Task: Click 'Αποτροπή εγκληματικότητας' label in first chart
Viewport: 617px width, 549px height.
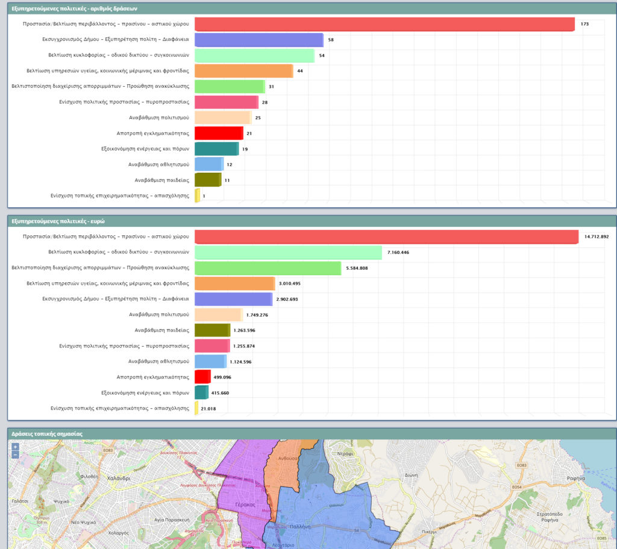Action: pyautogui.click(x=153, y=133)
